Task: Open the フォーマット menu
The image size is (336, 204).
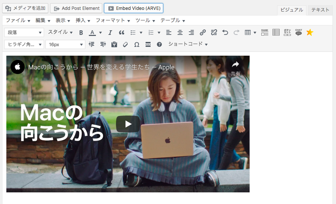Action: (113, 20)
